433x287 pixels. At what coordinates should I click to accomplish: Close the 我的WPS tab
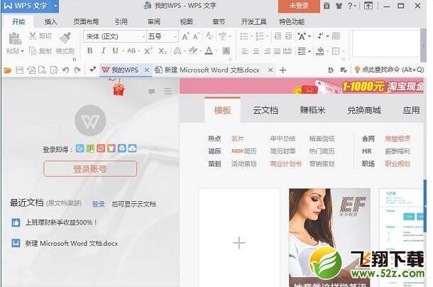point(147,70)
